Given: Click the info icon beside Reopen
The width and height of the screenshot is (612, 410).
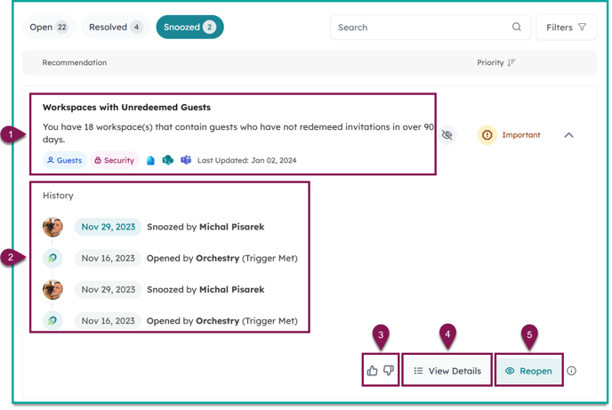Looking at the screenshot, I should pyautogui.click(x=572, y=371).
